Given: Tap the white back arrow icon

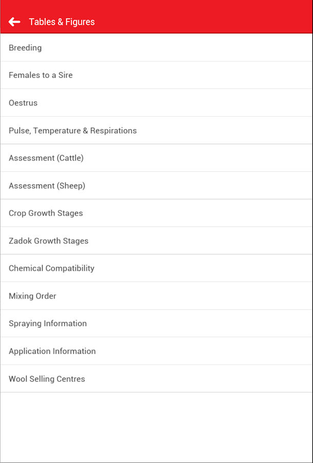Looking at the screenshot, I should click(14, 22).
